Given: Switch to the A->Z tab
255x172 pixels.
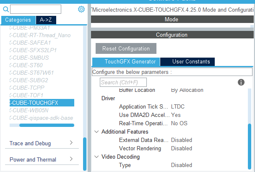Looking at the screenshot, I should click(x=46, y=20).
